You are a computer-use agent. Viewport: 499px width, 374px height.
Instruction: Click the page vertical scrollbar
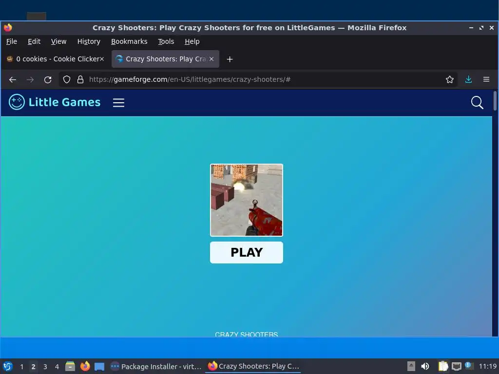[495, 101]
